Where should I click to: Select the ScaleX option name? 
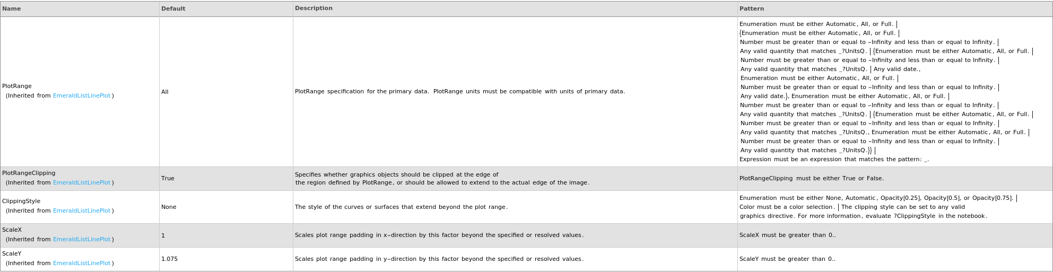point(12,230)
